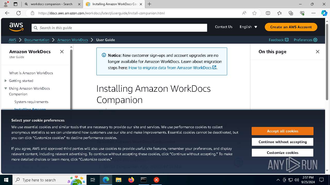Open the terminal app in taskbar
330x185 pixels.
tap(144, 180)
